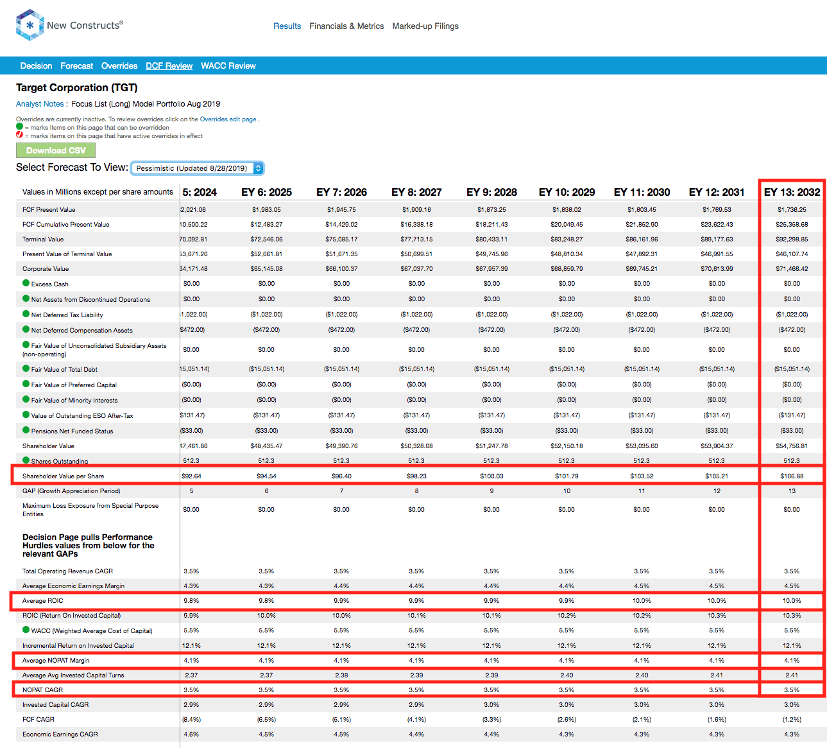This screenshot has height=748, width=827.
Task: Open the Analyst Notes link
Action: pos(40,104)
